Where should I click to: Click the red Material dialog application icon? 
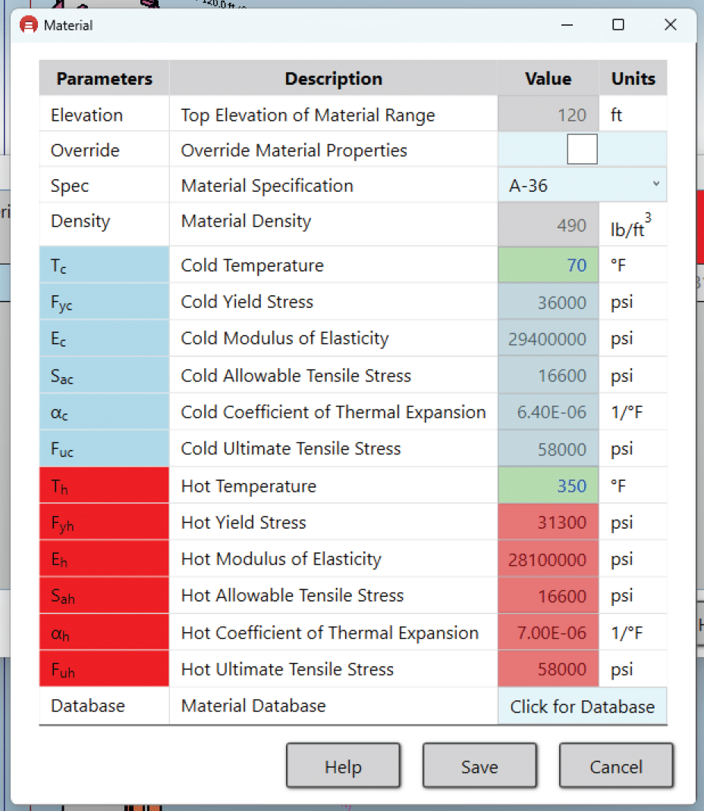pos(28,24)
